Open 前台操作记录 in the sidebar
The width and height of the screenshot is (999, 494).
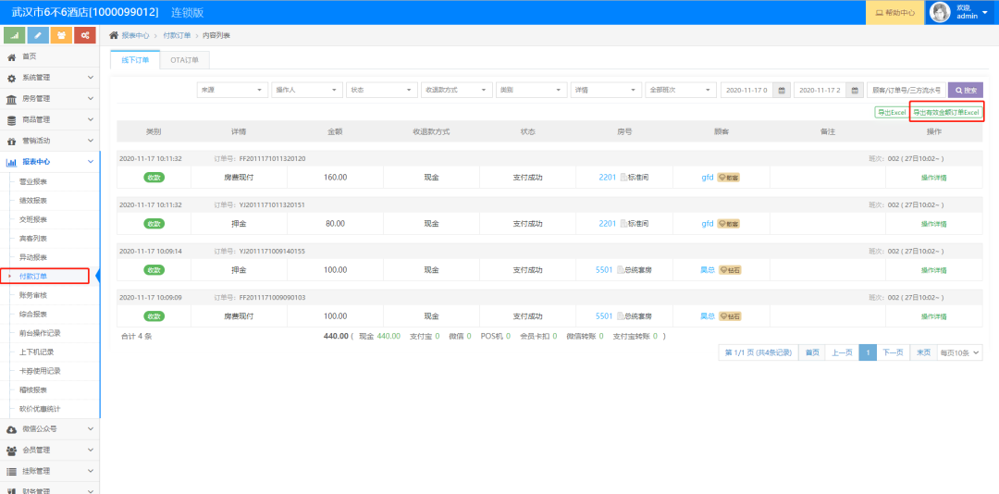tap(40, 333)
